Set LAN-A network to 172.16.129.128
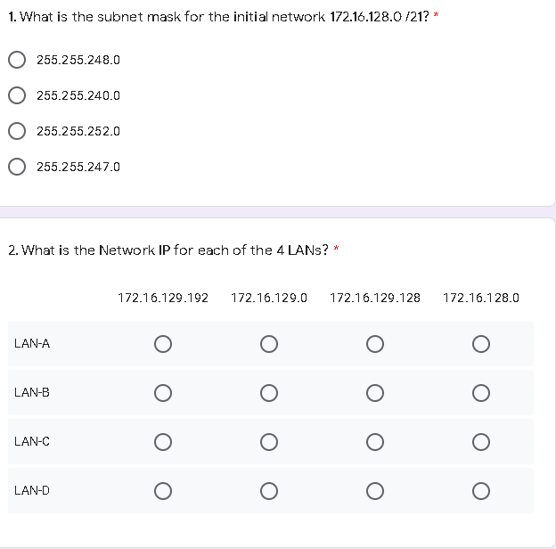Viewport: 556px width, 549px height. tap(374, 343)
